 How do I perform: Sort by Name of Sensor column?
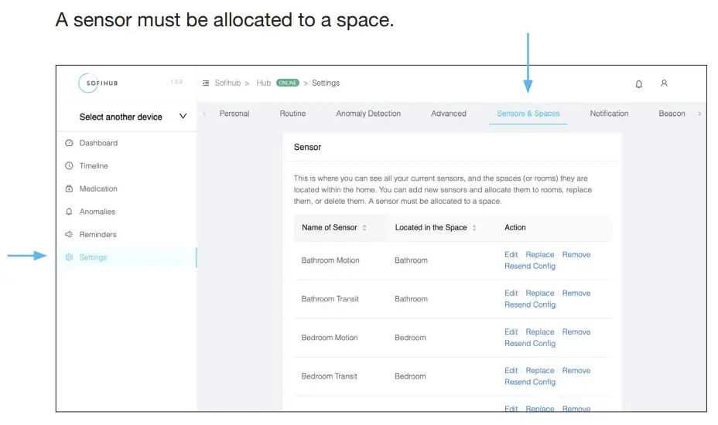point(364,228)
